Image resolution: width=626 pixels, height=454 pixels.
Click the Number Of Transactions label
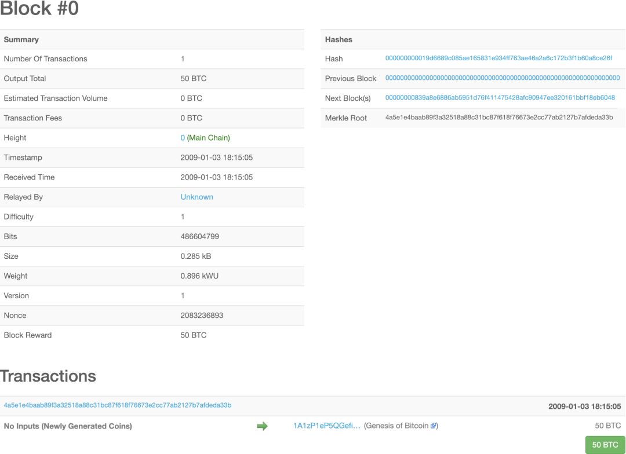click(x=46, y=58)
